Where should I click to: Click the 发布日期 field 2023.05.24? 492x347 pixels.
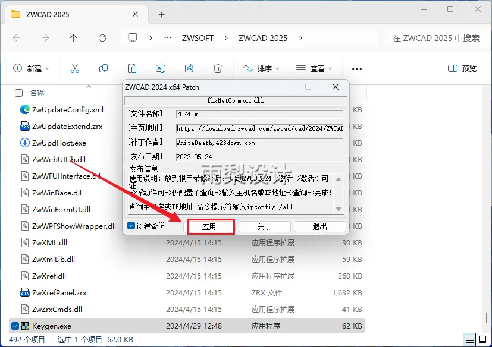(x=259, y=157)
